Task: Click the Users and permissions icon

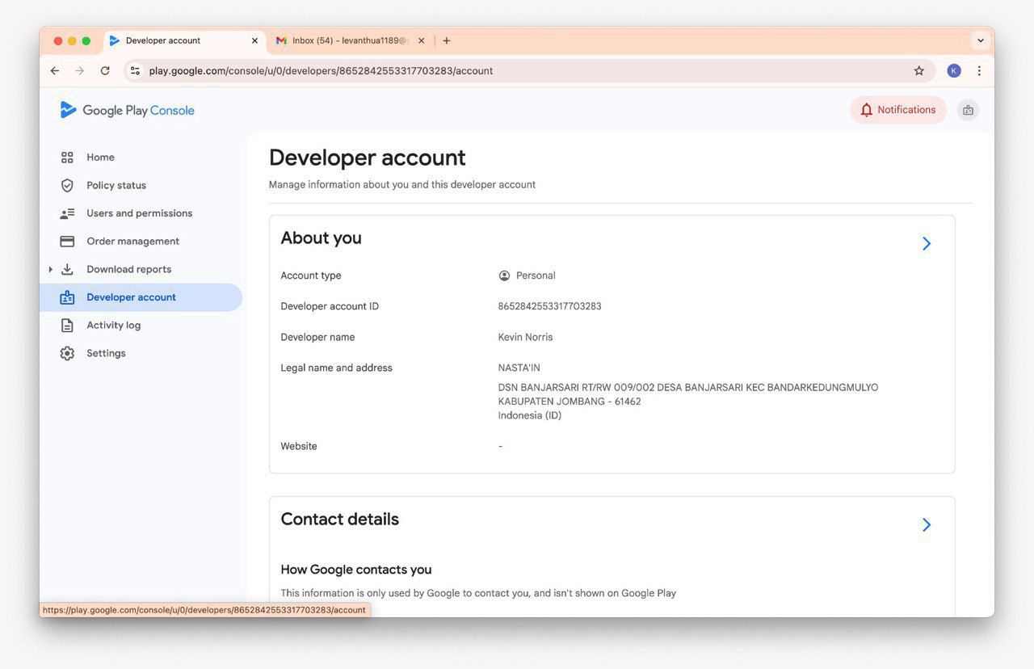Action: pos(67,213)
